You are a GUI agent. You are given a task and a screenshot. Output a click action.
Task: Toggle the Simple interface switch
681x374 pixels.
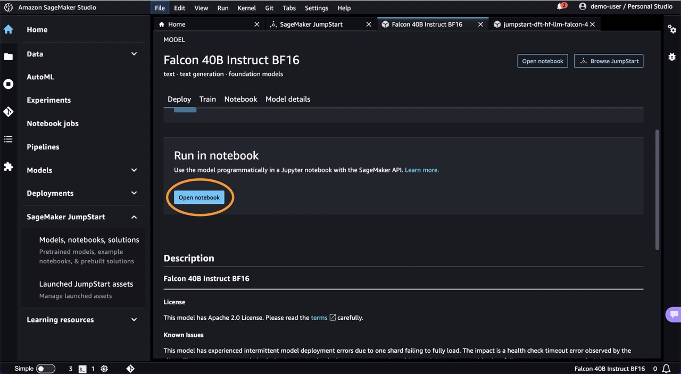click(x=45, y=369)
